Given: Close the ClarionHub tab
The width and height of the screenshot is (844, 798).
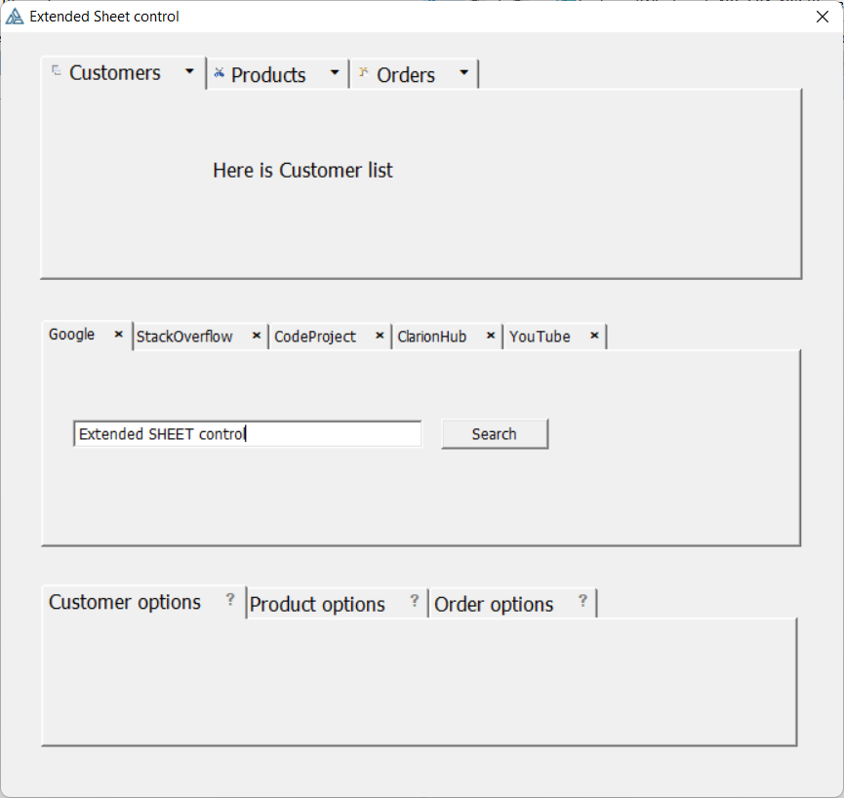Looking at the screenshot, I should point(491,336).
